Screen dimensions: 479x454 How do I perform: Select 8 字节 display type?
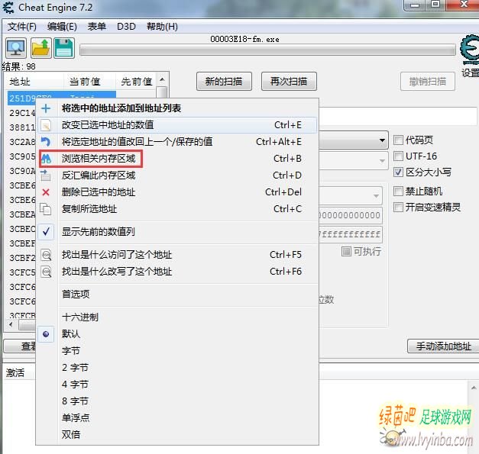(177, 401)
